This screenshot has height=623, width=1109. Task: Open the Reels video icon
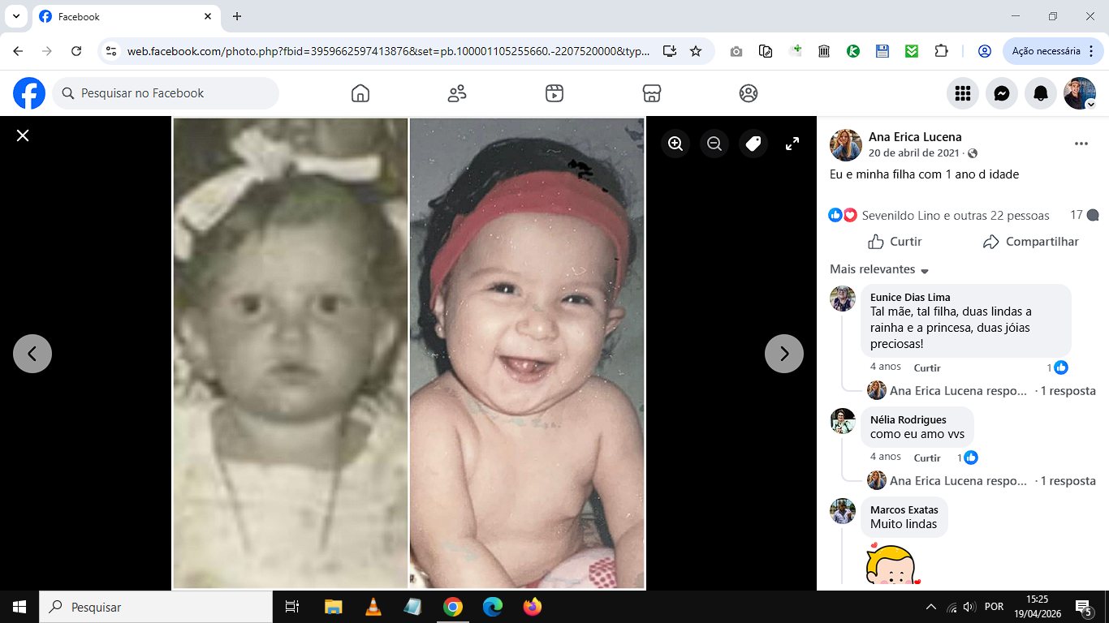pyautogui.click(x=554, y=93)
